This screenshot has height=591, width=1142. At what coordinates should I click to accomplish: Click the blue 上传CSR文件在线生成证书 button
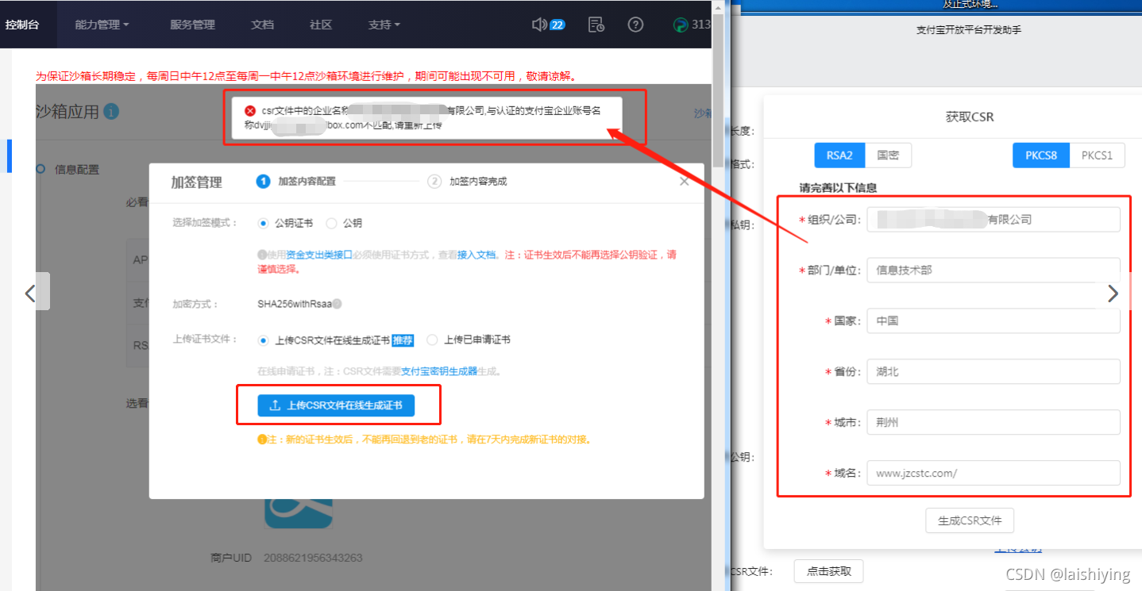336,405
